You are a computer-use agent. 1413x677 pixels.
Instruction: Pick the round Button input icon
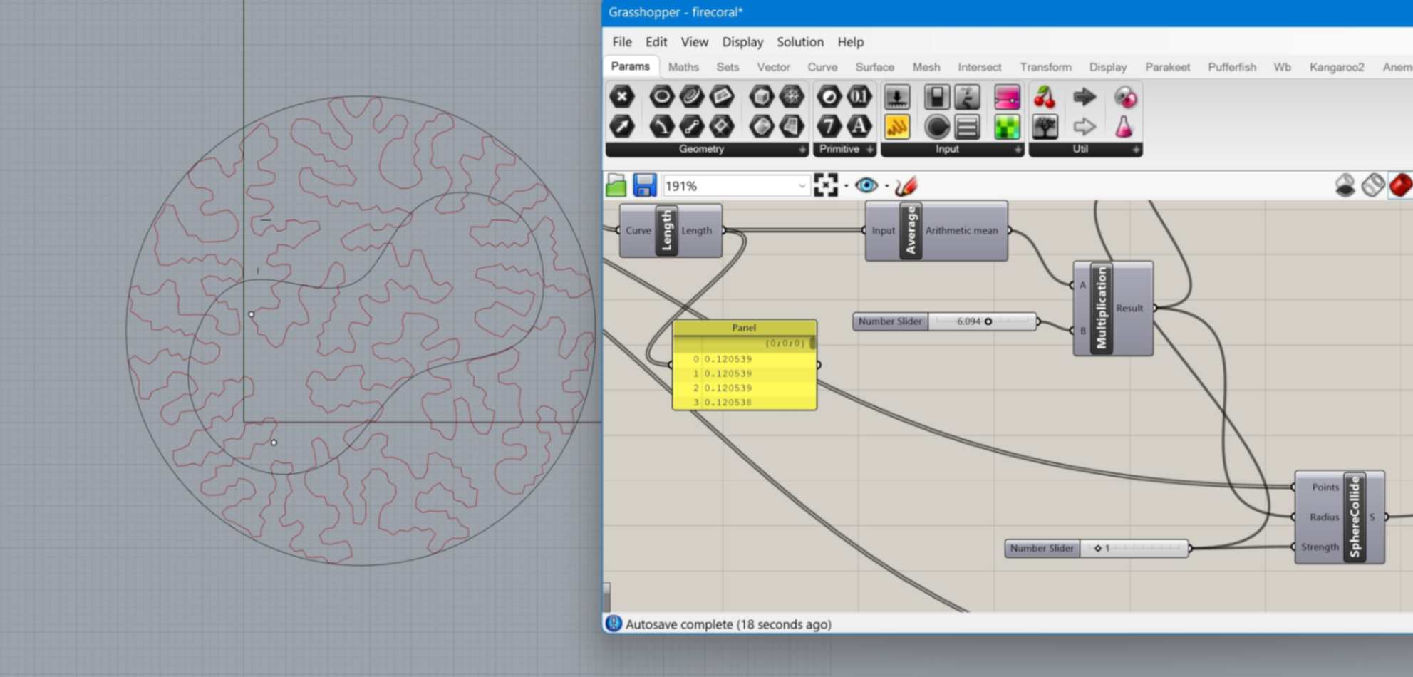click(937, 127)
